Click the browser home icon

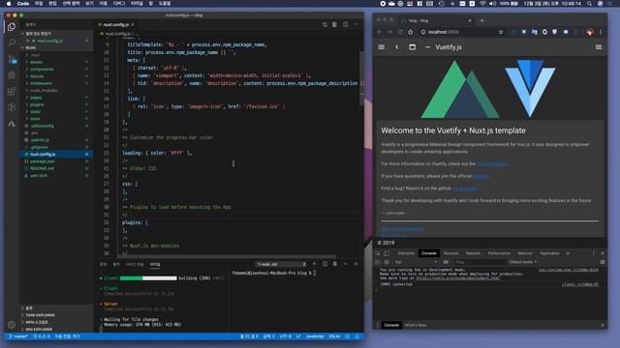(411, 32)
